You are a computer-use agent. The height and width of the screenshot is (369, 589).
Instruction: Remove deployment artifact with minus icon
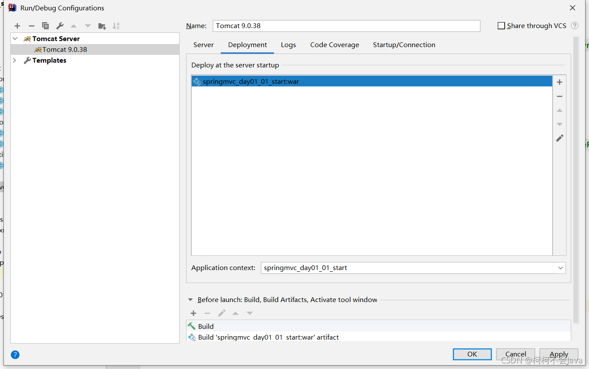coord(560,96)
